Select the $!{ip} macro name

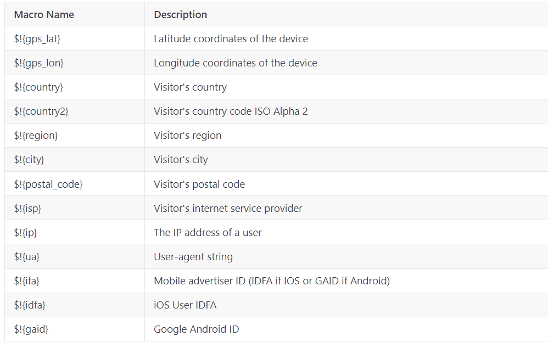point(25,233)
